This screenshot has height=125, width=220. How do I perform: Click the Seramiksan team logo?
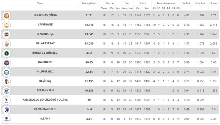coord(7,91)
